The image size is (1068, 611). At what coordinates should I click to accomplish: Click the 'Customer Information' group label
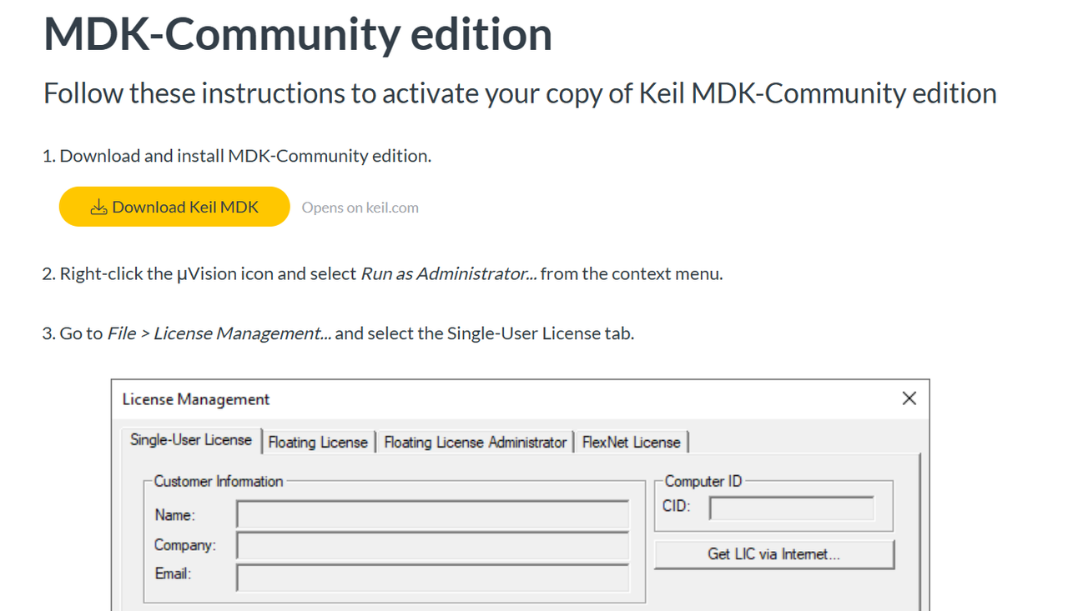pyautogui.click(x=219, y=481)
